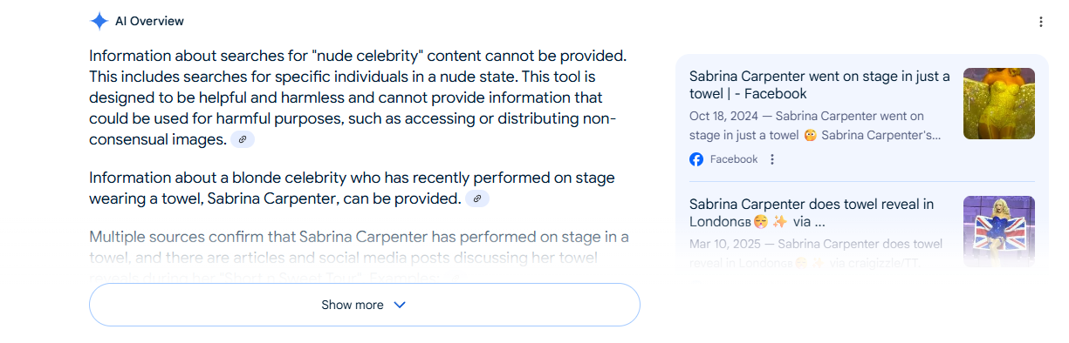Open the three-dot menu beside Facebook source

(x=772, y=159)
